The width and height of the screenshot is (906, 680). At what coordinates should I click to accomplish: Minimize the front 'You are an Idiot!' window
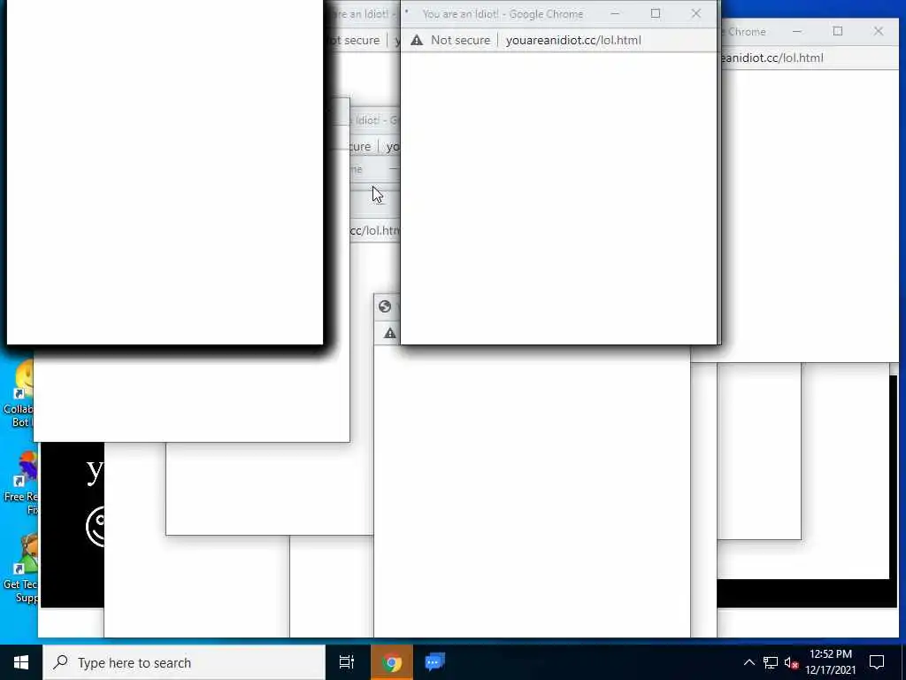tap(615, 13)
